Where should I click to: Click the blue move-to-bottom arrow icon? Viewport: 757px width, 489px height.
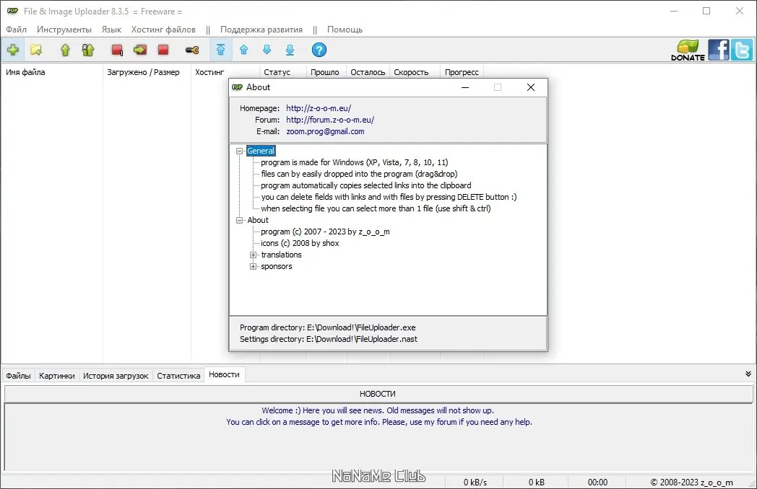290,50
